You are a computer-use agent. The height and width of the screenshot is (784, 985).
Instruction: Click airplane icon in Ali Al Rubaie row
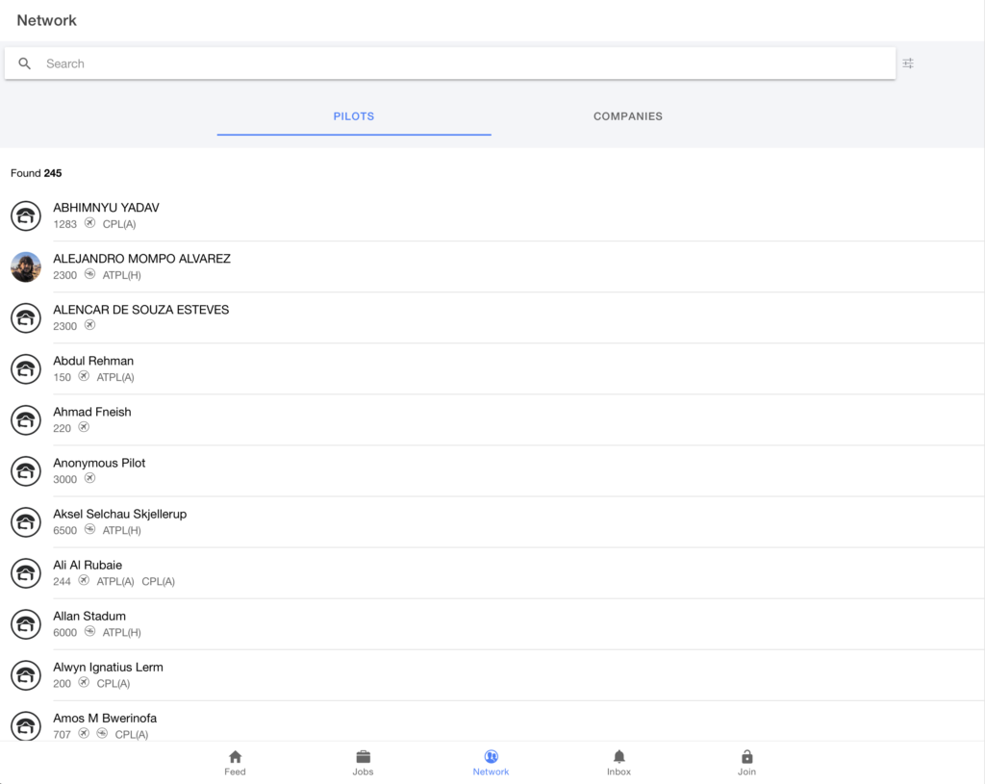tap(84, 580)
